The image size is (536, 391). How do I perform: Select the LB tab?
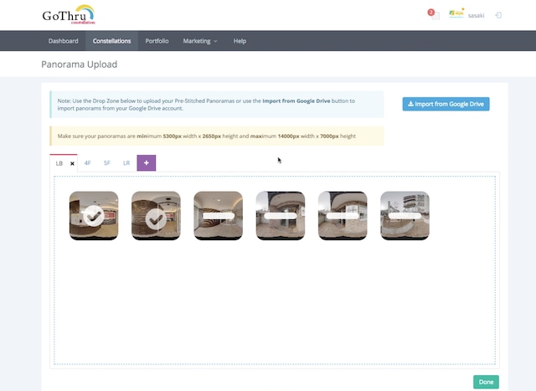(59, 163)
